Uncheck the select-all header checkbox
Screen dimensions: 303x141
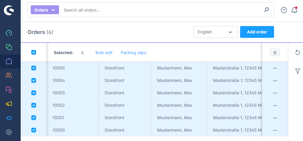34,52
